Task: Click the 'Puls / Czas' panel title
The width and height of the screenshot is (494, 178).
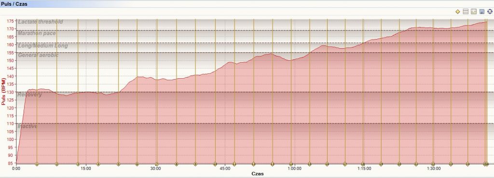Action: pos(14,4)
